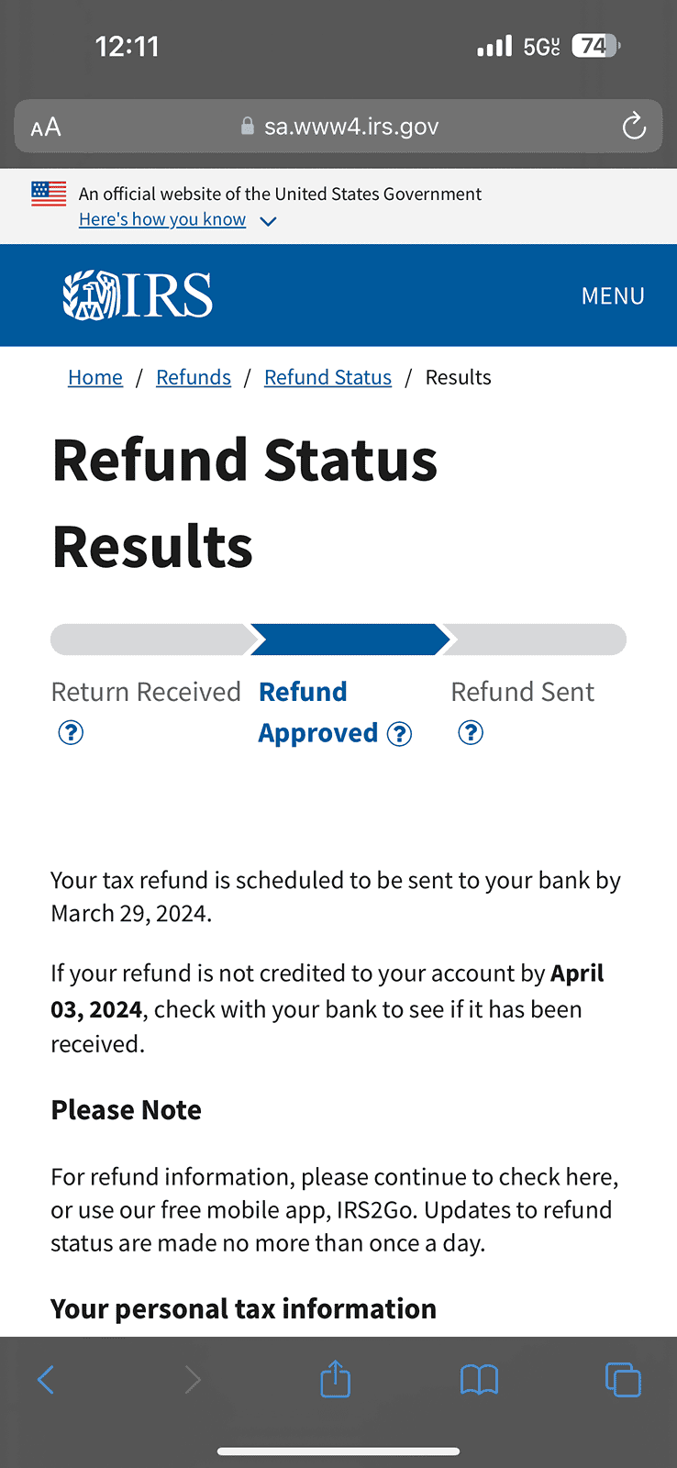Expand the "Here's how you know" chevron
Viewport: 677px width, 1468px height.
268,221
